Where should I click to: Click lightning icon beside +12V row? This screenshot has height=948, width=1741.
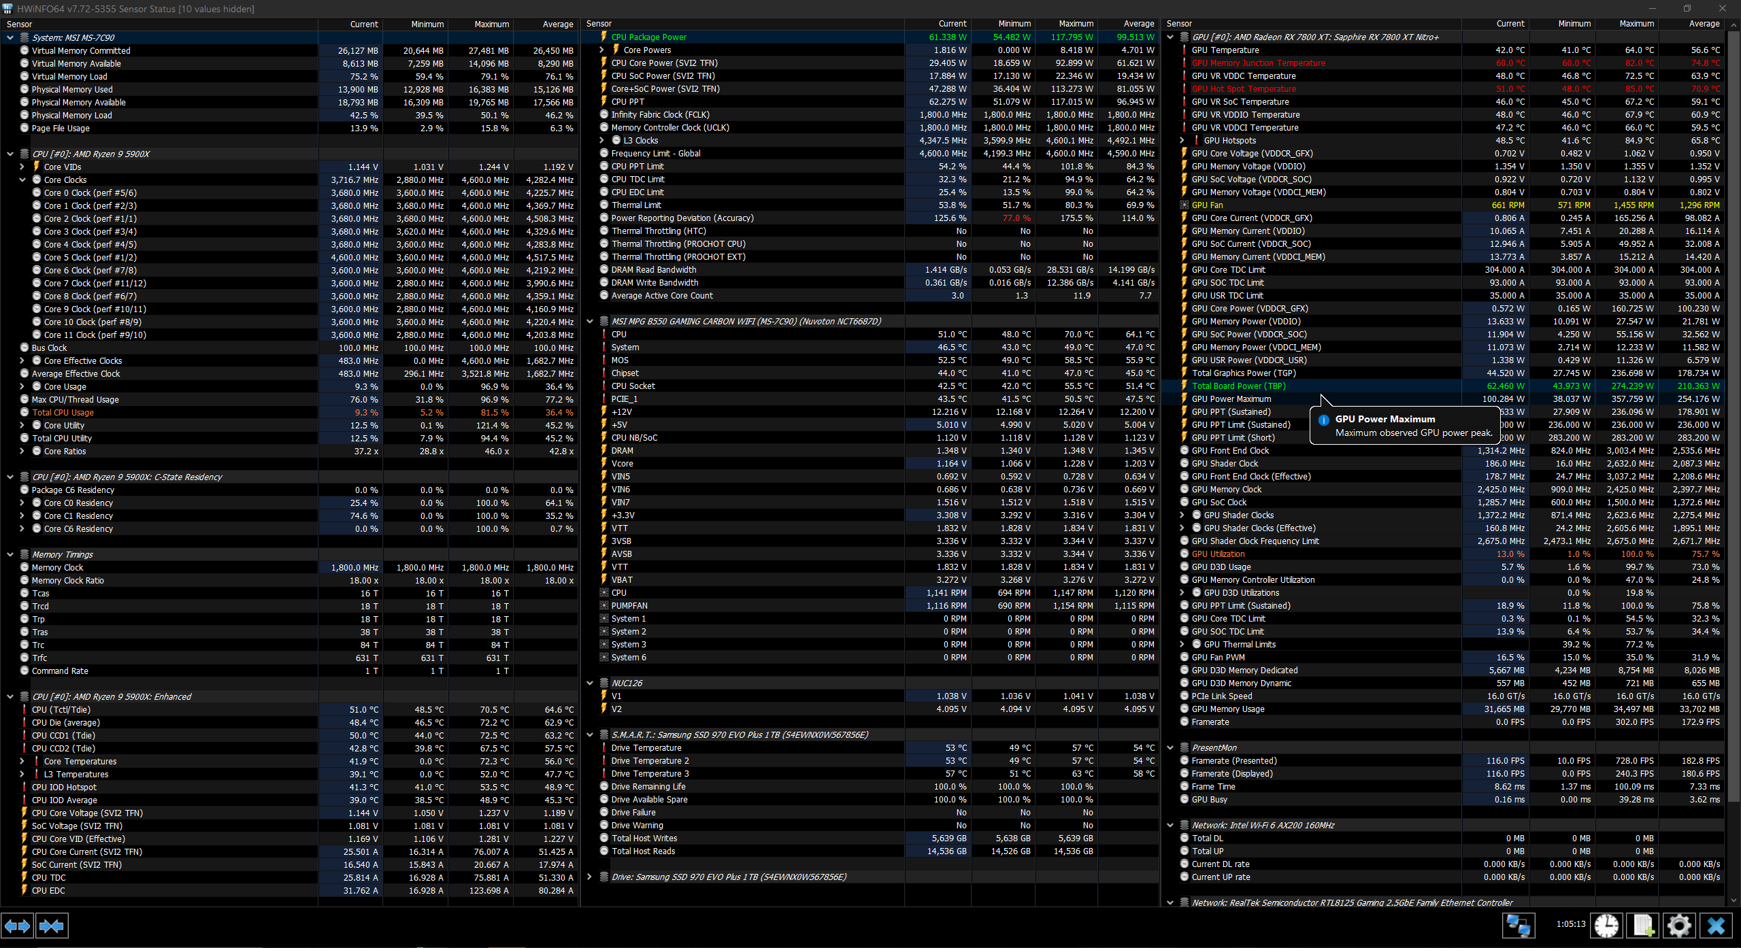click(x=603, y=411)
